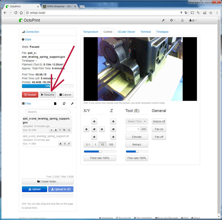The height and width of the screenshot is (220, 222).
Task: Resume the paused print
Action: pyautogui.click(x=48, y=94)
